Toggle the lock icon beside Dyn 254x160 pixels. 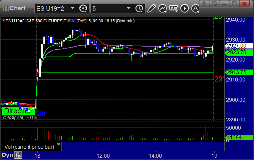point(18,155)
